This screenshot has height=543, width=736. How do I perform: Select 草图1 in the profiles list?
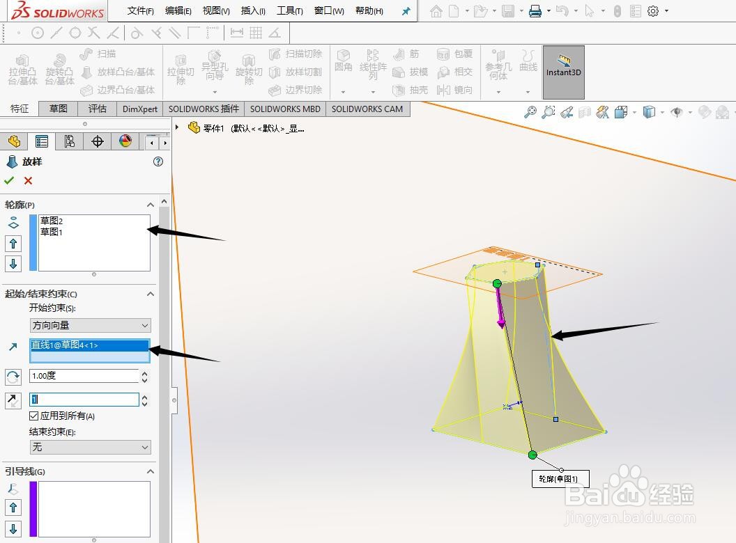point(51,232)
